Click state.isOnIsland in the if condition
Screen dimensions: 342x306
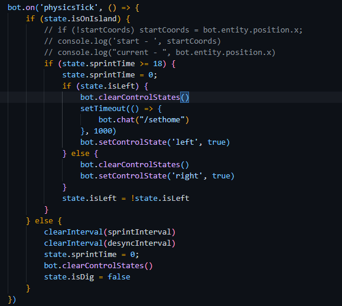pyautogui.click(x=80, y=19)
